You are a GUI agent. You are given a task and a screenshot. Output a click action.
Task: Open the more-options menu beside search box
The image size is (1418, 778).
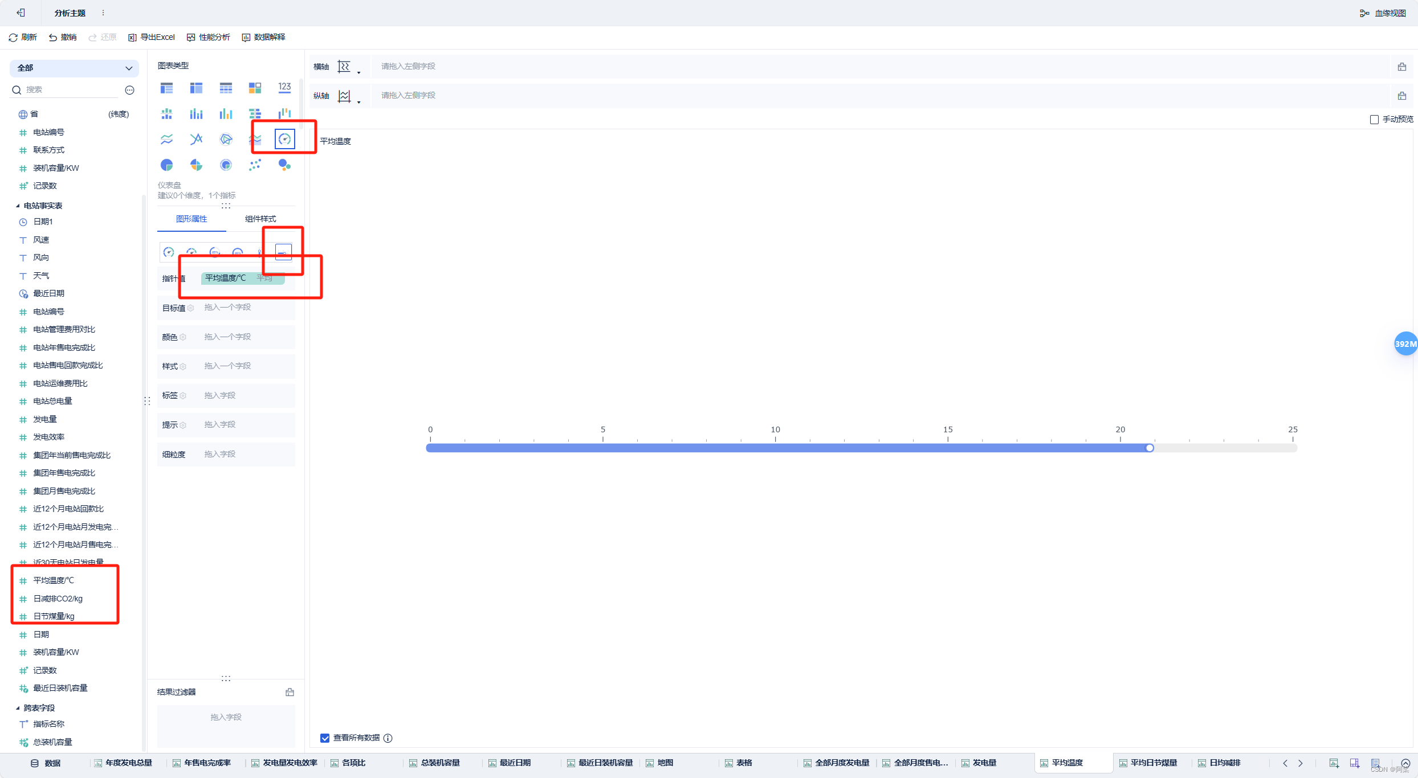pyautogui.click(x=130, y=90)
